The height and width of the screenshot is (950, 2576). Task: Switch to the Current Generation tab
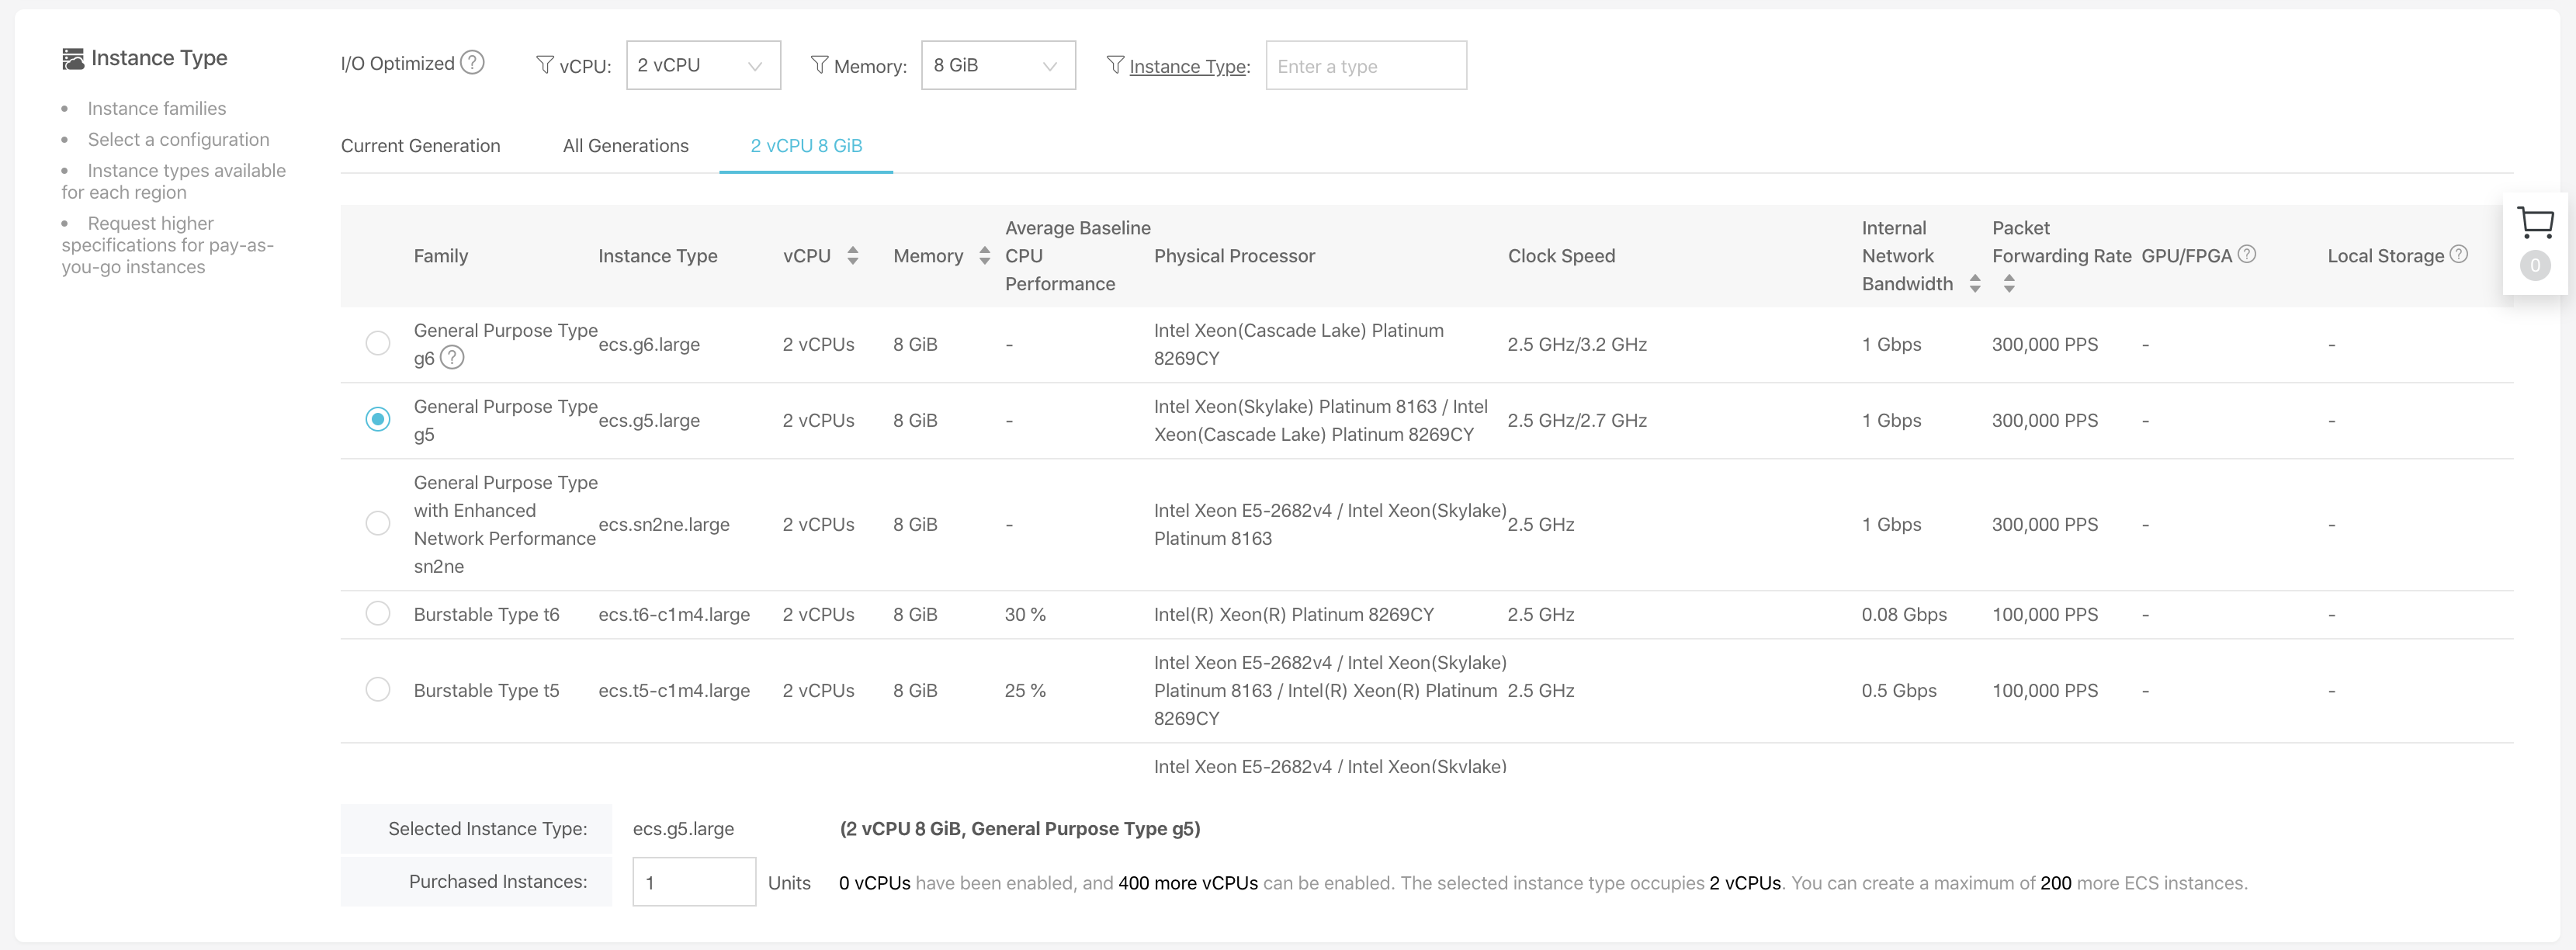(420, 146)
